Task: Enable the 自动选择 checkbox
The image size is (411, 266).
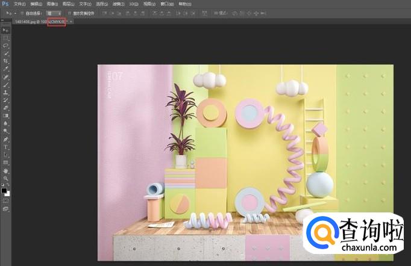Action: [22, 13]
